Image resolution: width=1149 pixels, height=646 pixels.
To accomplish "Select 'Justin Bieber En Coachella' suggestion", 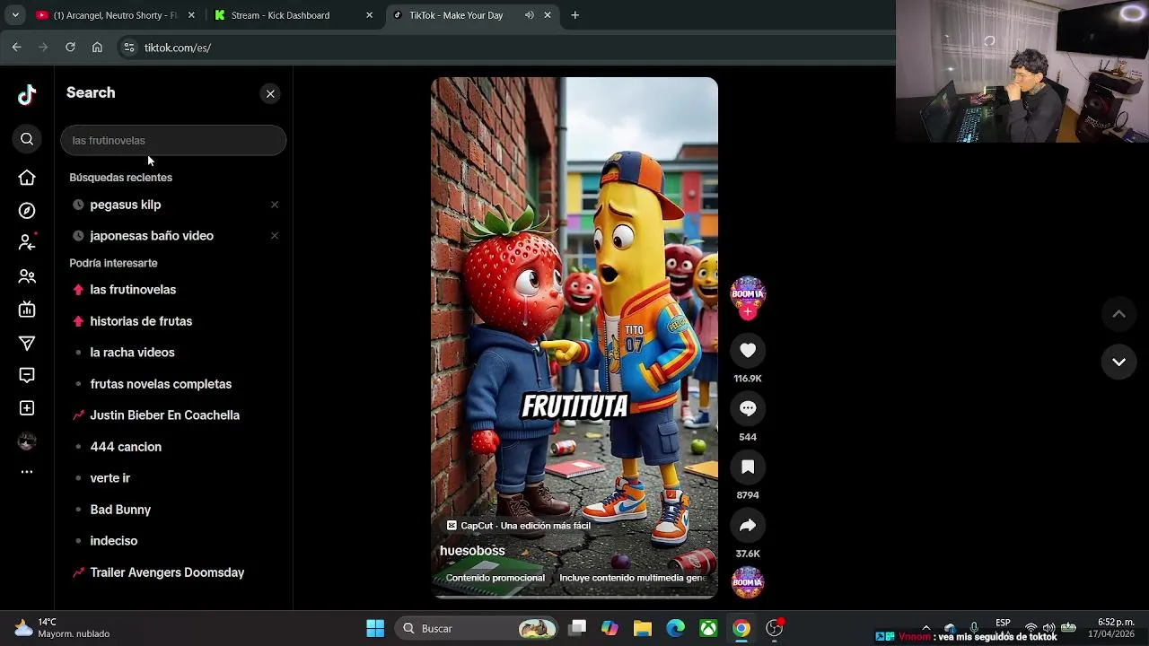I will [164, 415].
